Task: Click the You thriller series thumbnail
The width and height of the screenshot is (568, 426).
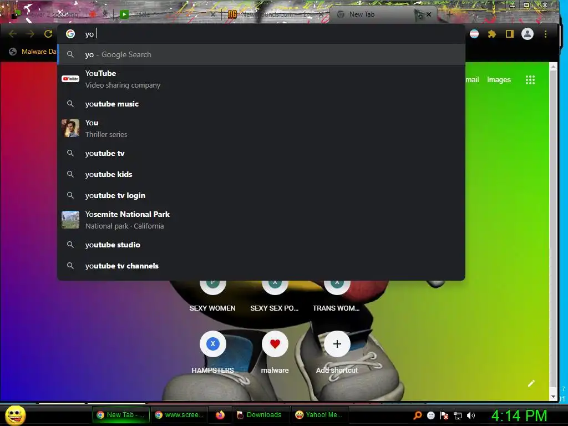Action: tap(70, 128)
